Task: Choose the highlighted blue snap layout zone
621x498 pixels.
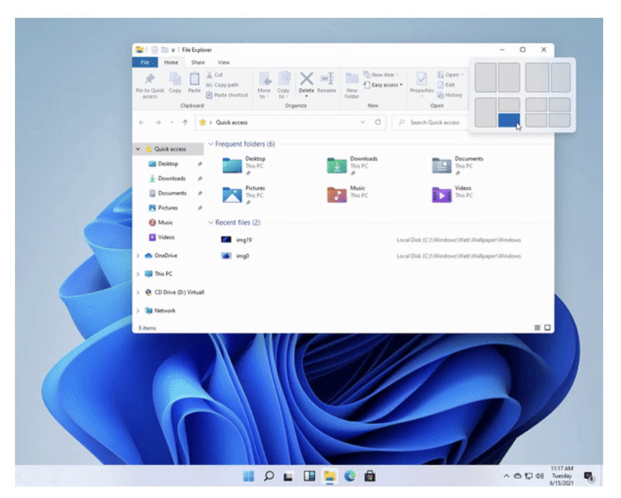Action: [x=509, y=120]
